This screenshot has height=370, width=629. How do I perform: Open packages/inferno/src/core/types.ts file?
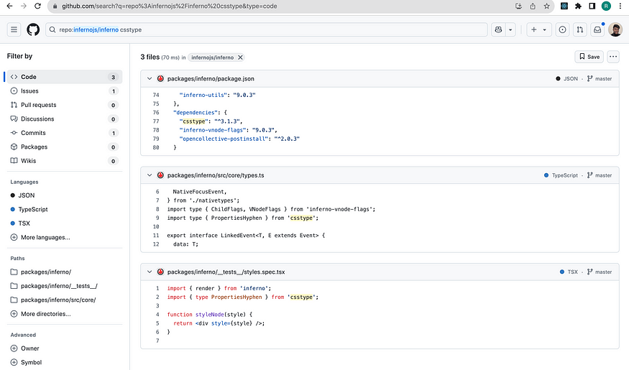[x=216, y=175]
